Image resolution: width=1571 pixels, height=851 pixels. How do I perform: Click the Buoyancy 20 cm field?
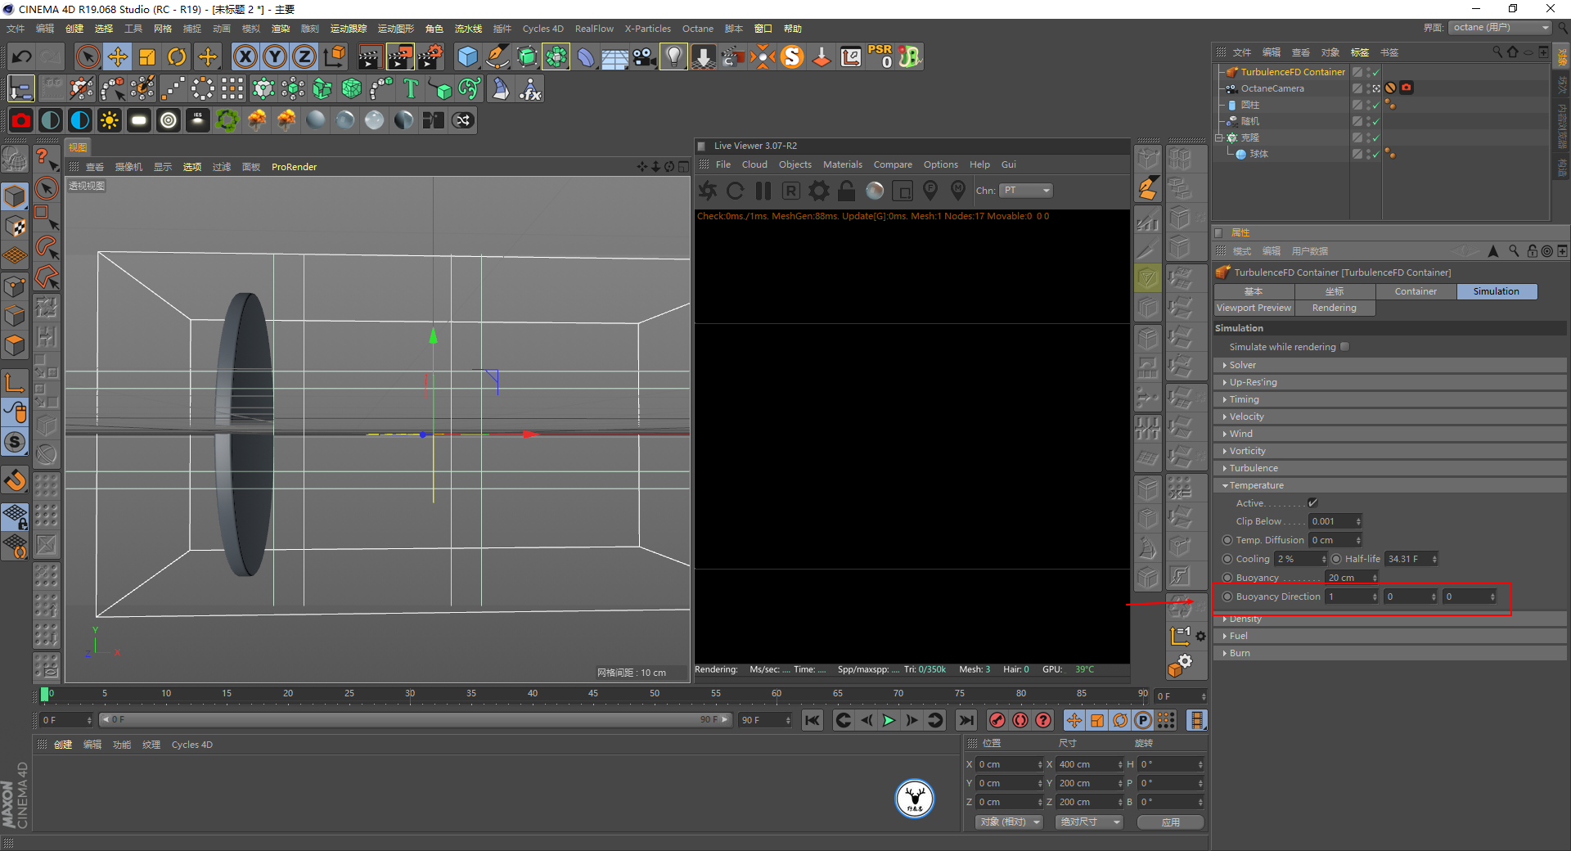1352,578
